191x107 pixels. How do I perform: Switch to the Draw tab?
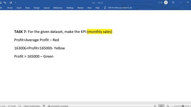[27, 8]
